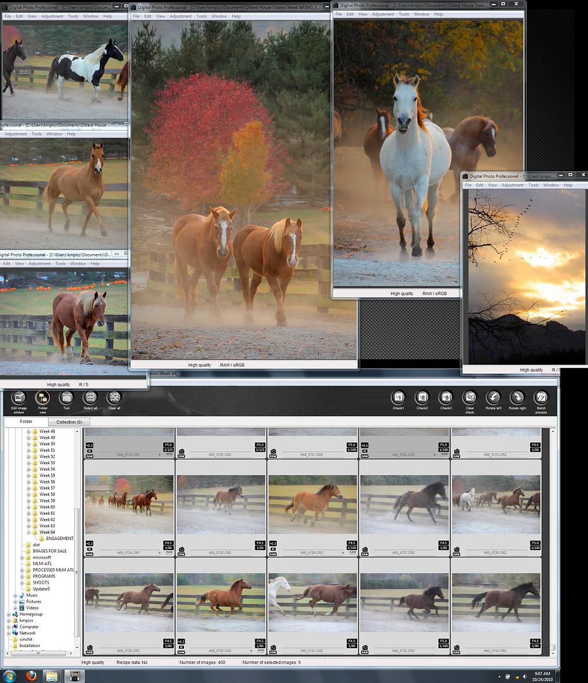Open Windows Explorer from the taskbar

52,676
